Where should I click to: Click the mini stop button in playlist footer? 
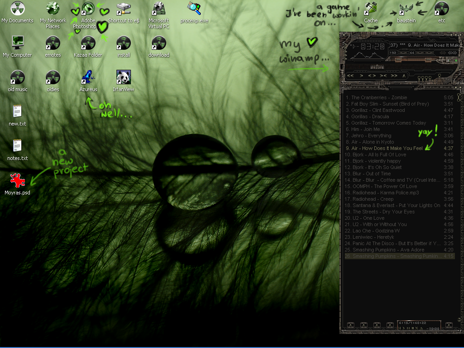[412, 328]
